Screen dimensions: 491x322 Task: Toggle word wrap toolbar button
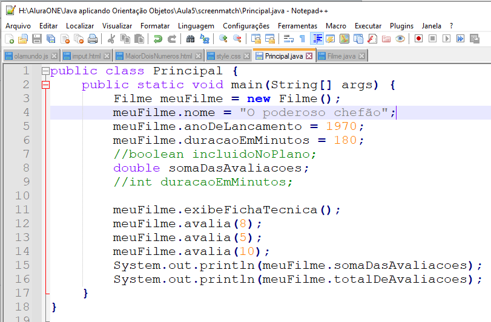coord(288,39)
